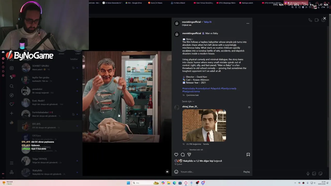Screen dimensions: 331x186
Task: Open Notifications heart icon in sidebar
Action: (x=12, y=104)
